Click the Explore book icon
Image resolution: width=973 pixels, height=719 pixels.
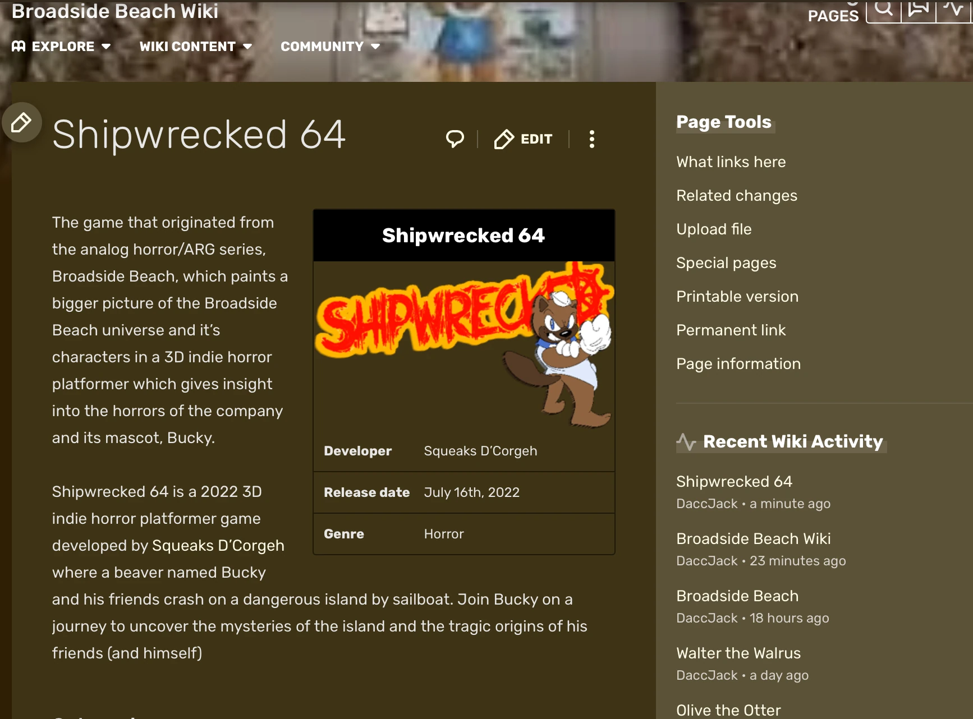point(19,46)
